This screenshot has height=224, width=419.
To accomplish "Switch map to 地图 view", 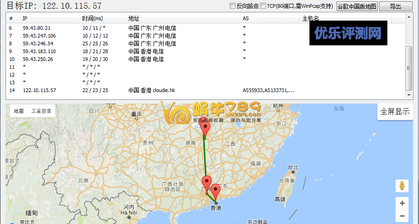I will [x=19, y=111].
